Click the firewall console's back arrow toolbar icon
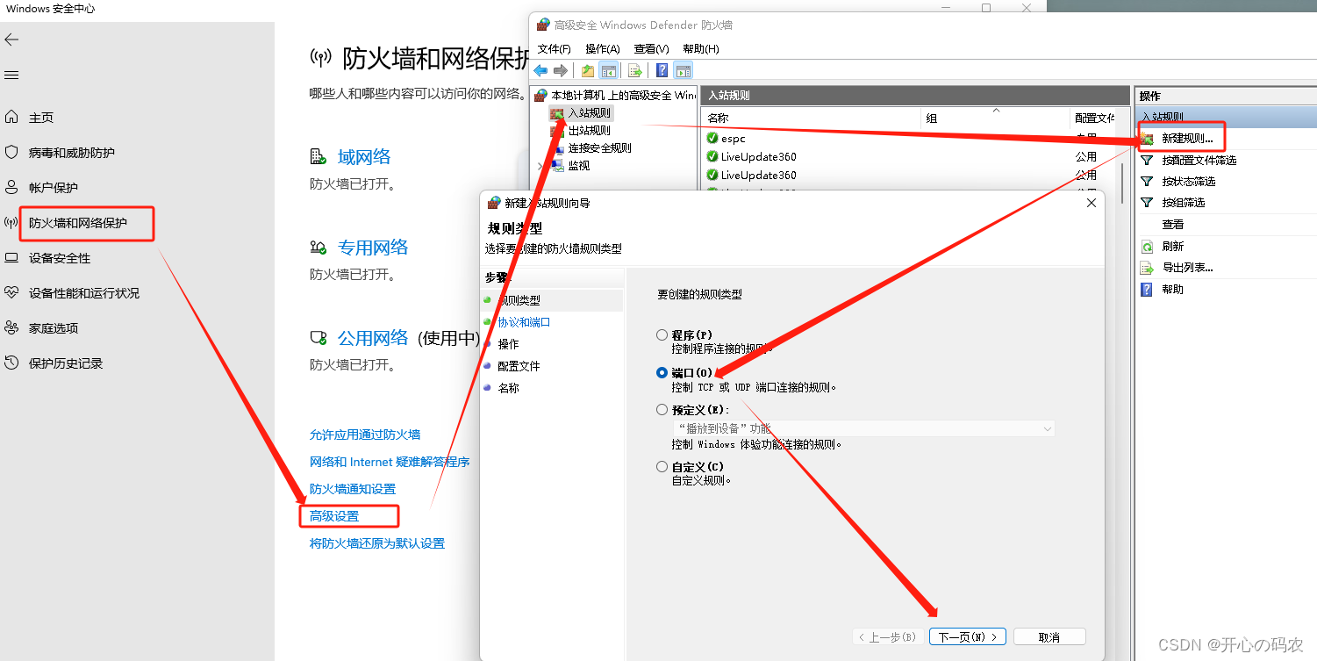 540,70
